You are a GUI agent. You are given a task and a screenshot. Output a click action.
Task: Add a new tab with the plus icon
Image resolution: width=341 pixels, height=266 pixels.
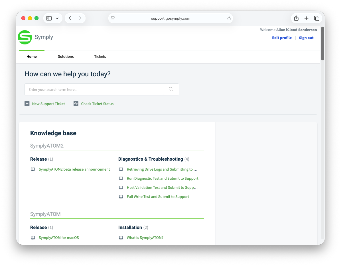pos(307,18)
